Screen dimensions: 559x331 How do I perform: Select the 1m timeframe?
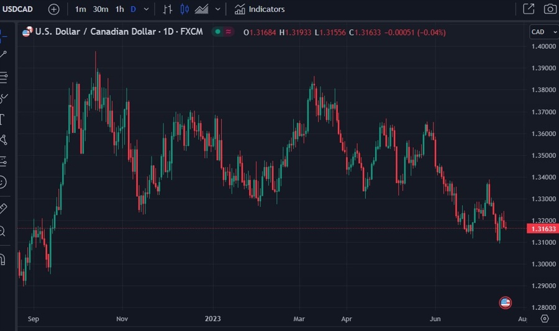[x=80, y=9]
